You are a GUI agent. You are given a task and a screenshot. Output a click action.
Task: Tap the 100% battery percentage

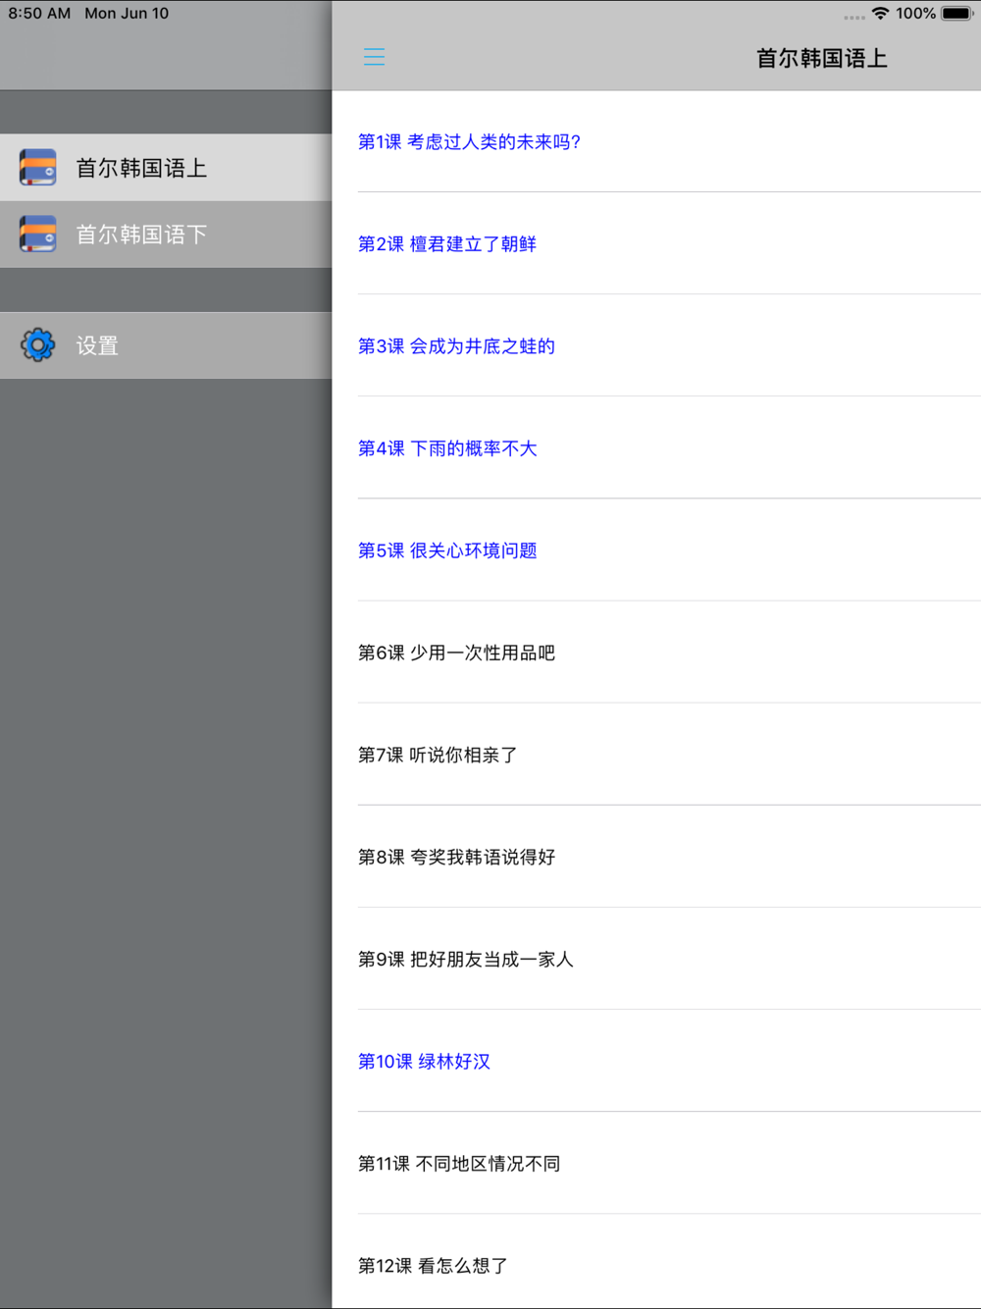(915, 14)
